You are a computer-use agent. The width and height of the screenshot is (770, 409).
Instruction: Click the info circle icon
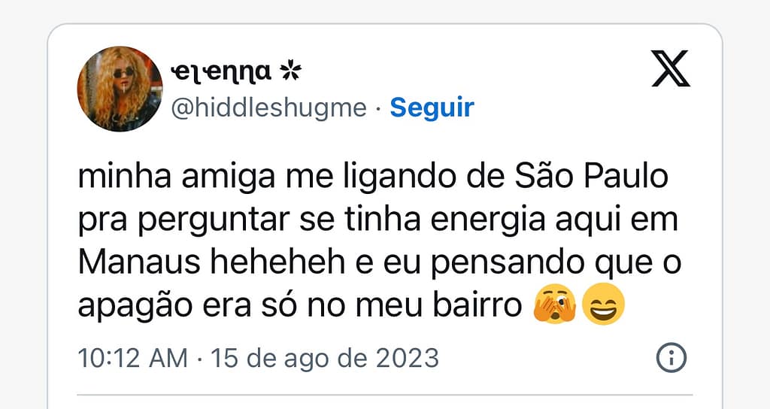[671, 357]
